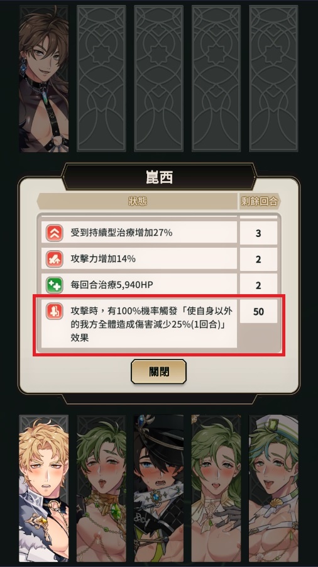
Task: Select the 剩餘回合 column header
Action: [260, 201]
